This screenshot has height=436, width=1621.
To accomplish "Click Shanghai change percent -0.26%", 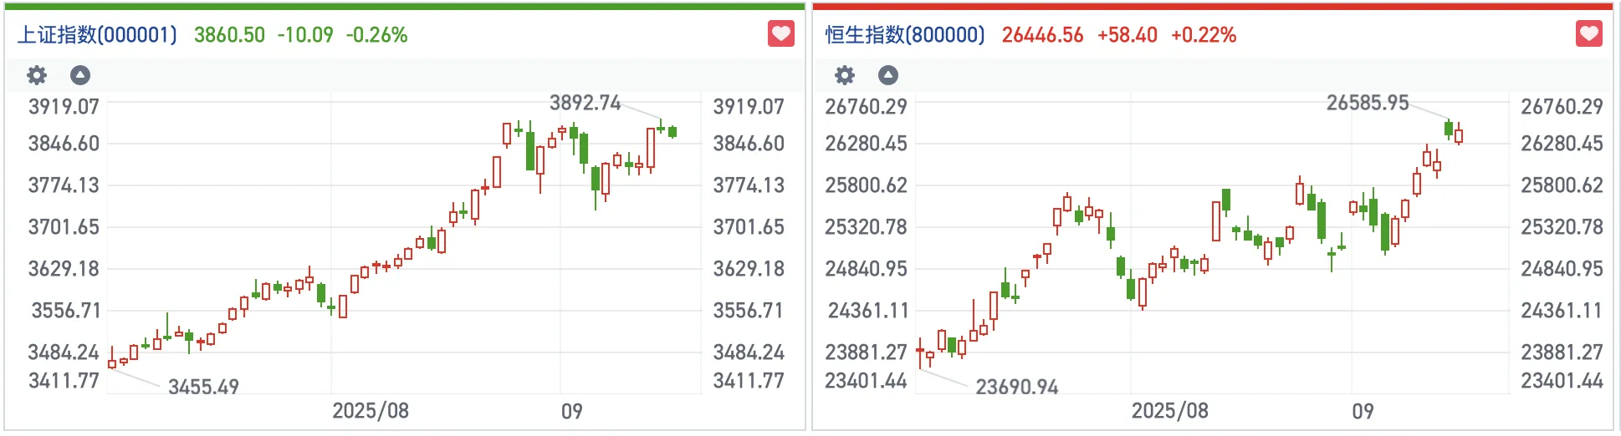I will point(376,35).
